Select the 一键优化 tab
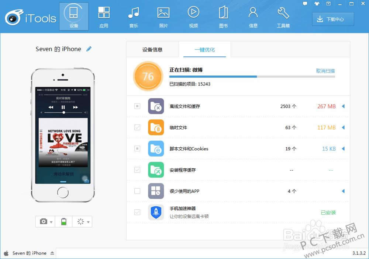This screenshot has height=259, width=369. click(x=205, y=50)
